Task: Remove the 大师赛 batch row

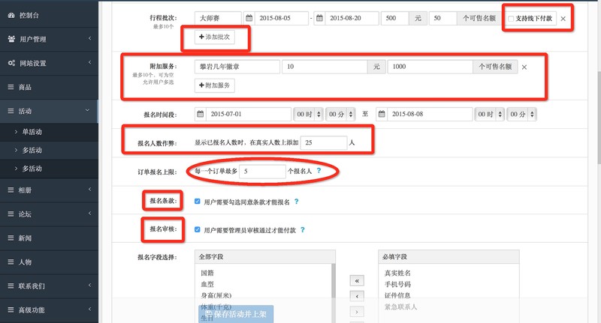Action: (x=563, y=19)
